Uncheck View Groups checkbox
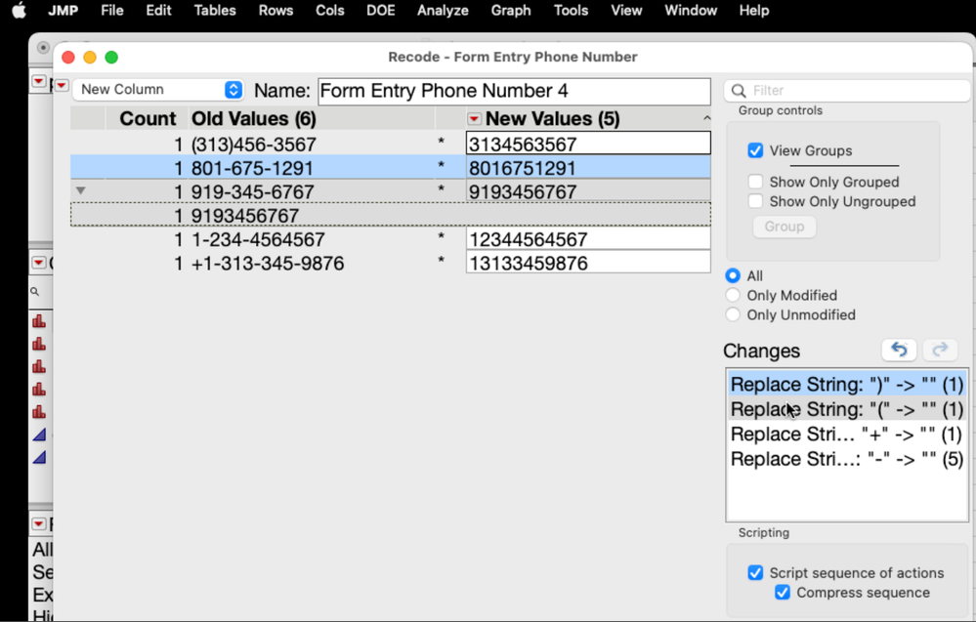Image resolution: width=976 pixels, height=622 pixels. click(x=755, y=150)
